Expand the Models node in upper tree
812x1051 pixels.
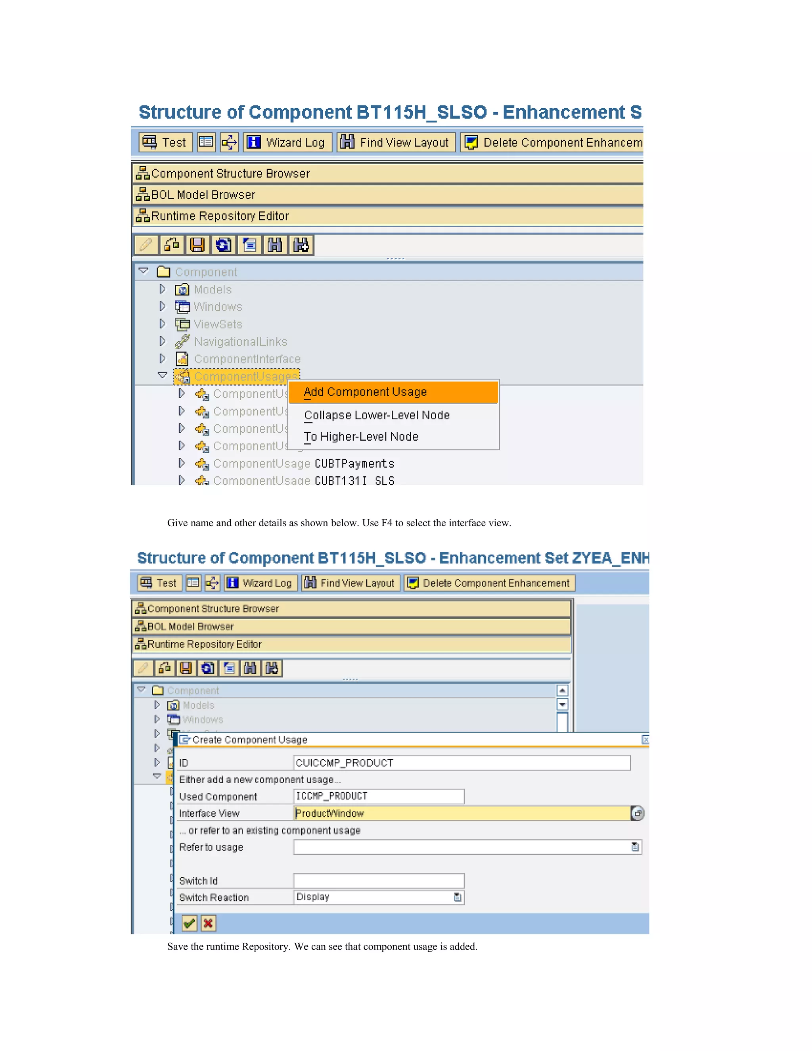tap(162, 289)
